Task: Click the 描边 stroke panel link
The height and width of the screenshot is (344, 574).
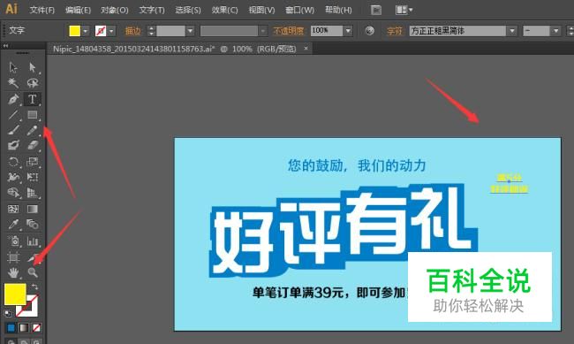Action: 132,31
